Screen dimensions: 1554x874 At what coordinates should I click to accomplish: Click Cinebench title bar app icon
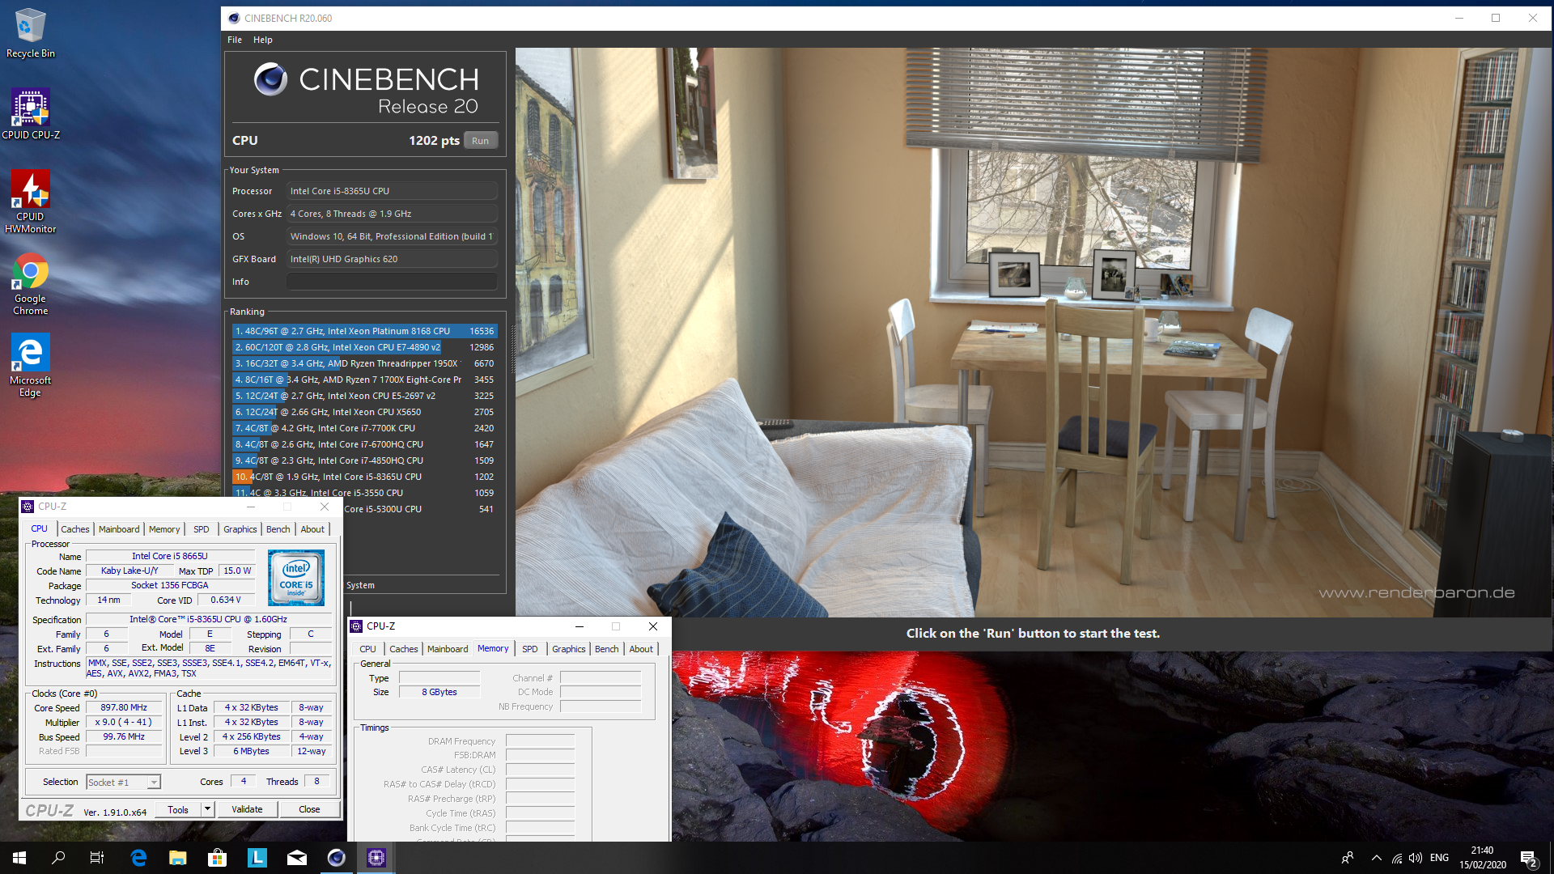pos(234,18)
